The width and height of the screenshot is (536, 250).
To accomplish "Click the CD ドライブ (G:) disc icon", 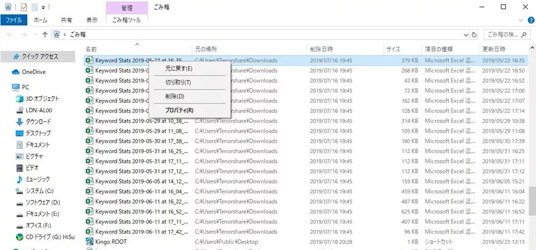I will (x=20, y=237).
